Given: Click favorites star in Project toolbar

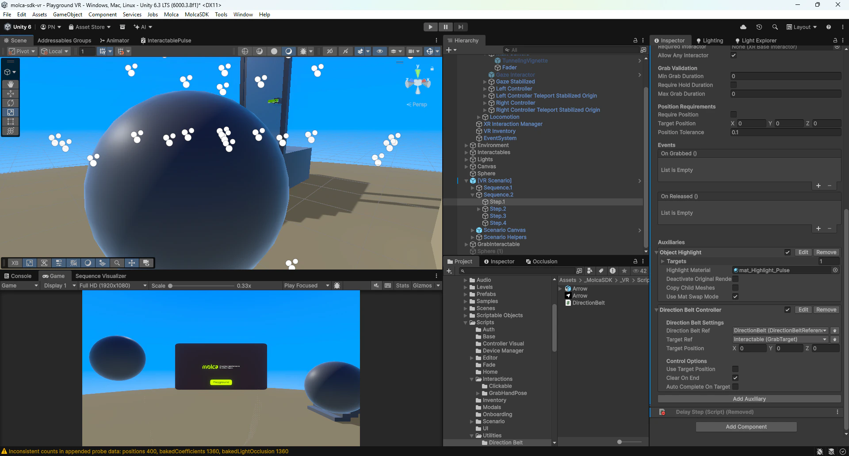Looking at the screenshot, I should (624, 271).
